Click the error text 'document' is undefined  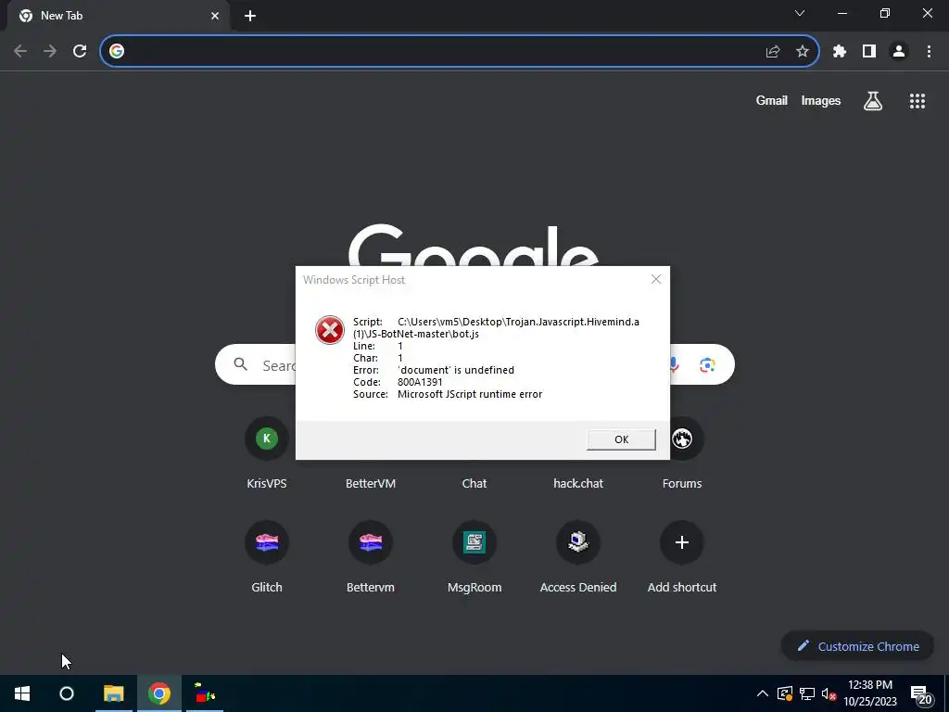click(456, 370)
